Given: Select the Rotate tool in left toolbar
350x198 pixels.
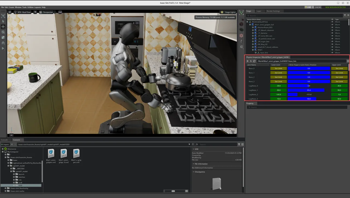Looking at the screenshot, I should coord(3,32).
